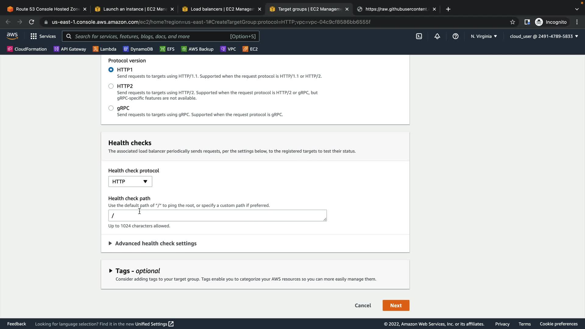
Task: Click the notifications bell icon
Action: tap(437, 36)
